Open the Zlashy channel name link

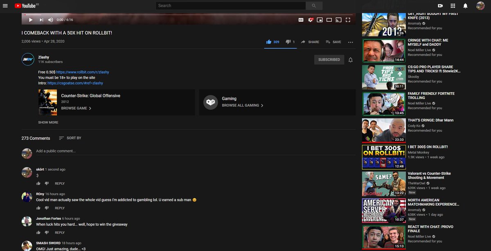click(x=44, y=57)
